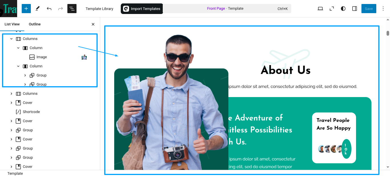Image resolution: width=390 pixels, height=177 pixels.
Task: Toggle the List View document overview button
Action: [x=72, y=9]
